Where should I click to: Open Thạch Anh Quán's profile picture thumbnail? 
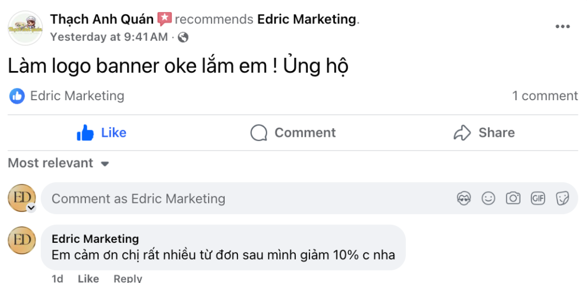coord(25,27)
